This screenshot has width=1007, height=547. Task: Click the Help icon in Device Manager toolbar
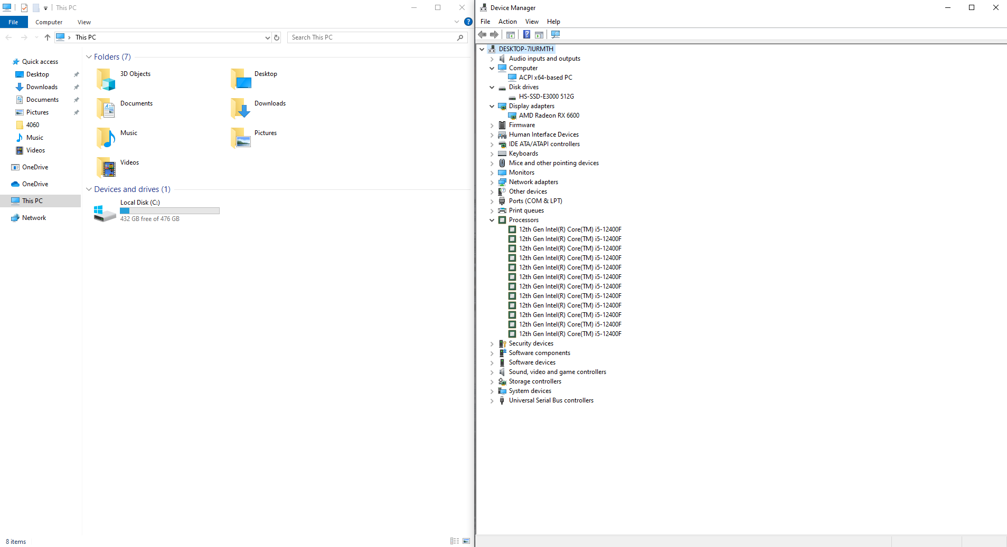coord(526,34)
